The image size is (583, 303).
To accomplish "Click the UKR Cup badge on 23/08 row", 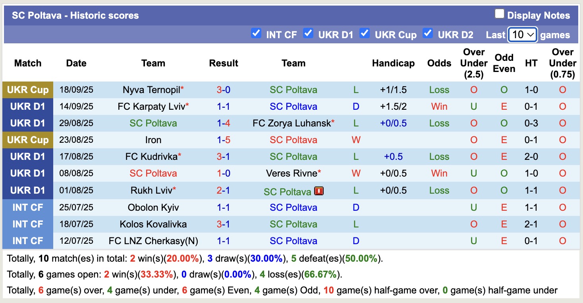I will pyautogui.click(x=27, y=140).
